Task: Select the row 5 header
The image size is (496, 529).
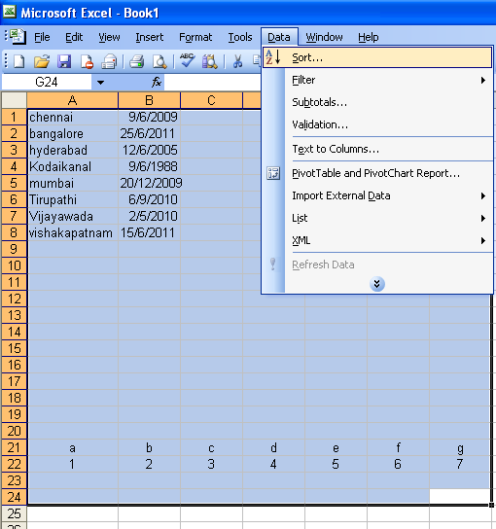Action: [x=14, y=183]
